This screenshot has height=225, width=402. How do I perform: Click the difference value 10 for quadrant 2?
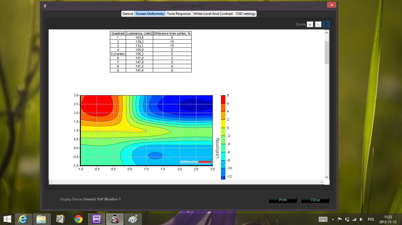tap(172, 42)
